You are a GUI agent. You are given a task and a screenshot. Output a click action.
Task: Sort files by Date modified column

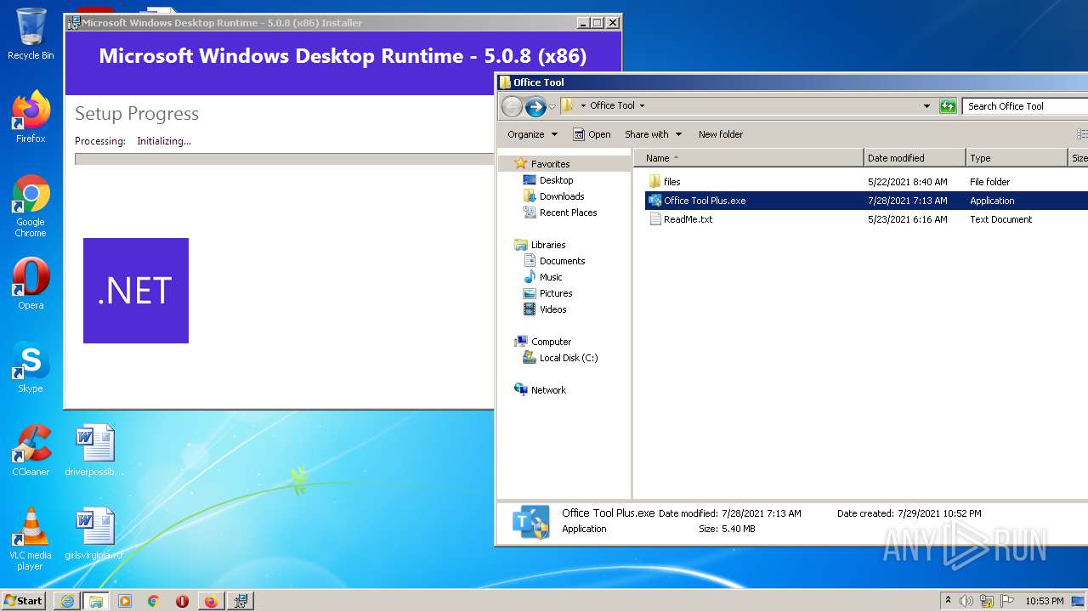[915, 158]
